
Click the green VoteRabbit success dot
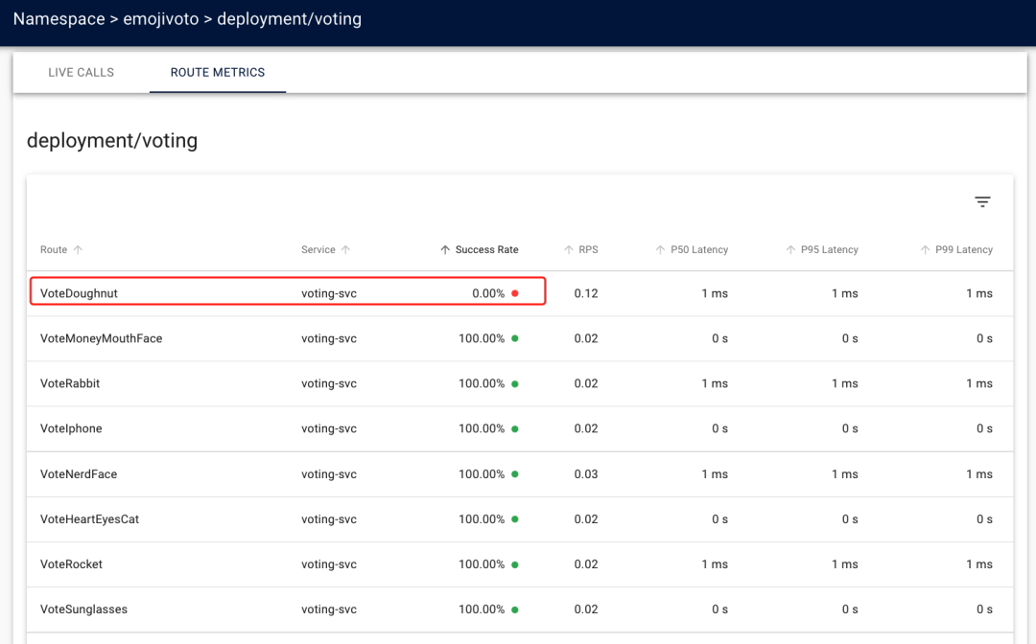(515, 384)
